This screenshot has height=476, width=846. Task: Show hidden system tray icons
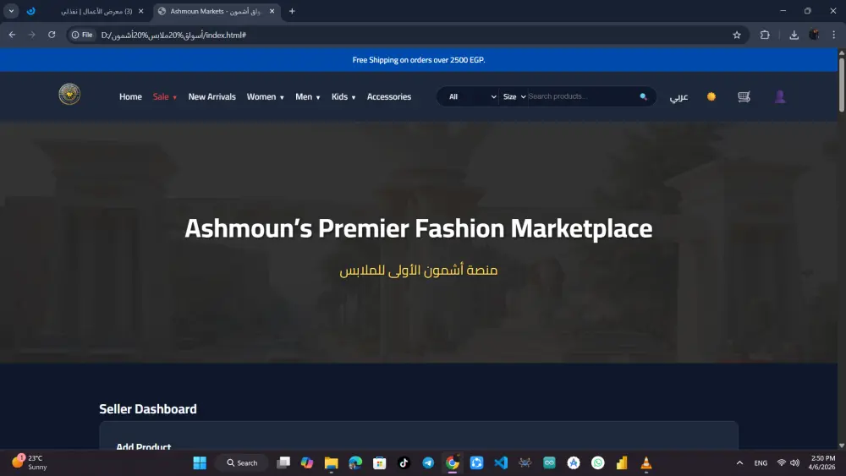(739, 462)
